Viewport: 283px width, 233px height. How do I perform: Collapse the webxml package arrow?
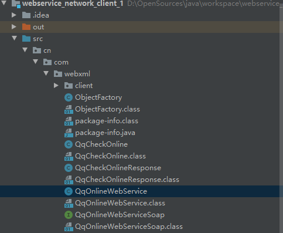(46, 73)
